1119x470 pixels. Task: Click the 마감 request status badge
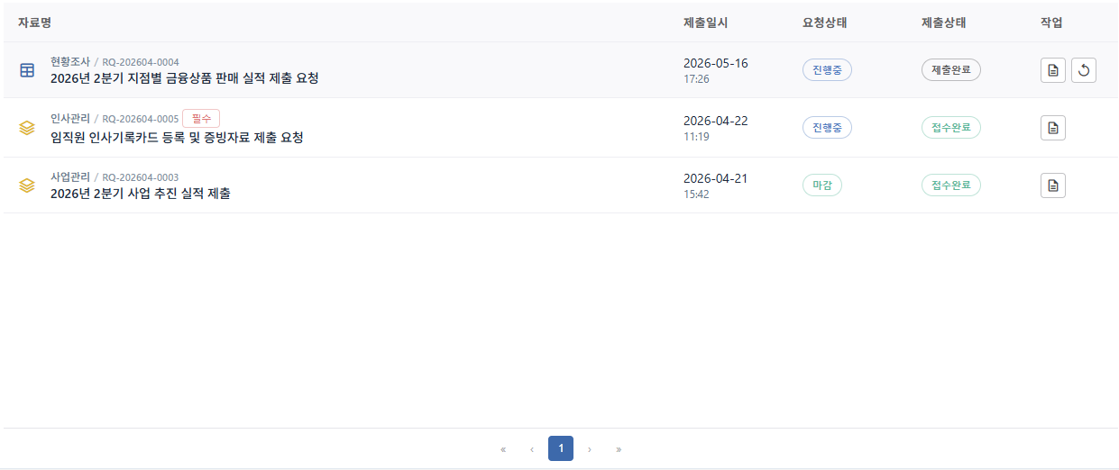(822, 185)
